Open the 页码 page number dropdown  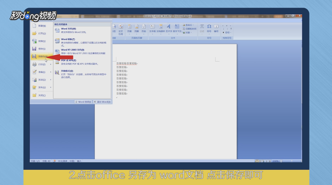(x=144, y=29)
